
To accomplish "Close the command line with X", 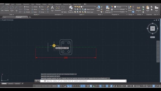I will click(36, 81).
